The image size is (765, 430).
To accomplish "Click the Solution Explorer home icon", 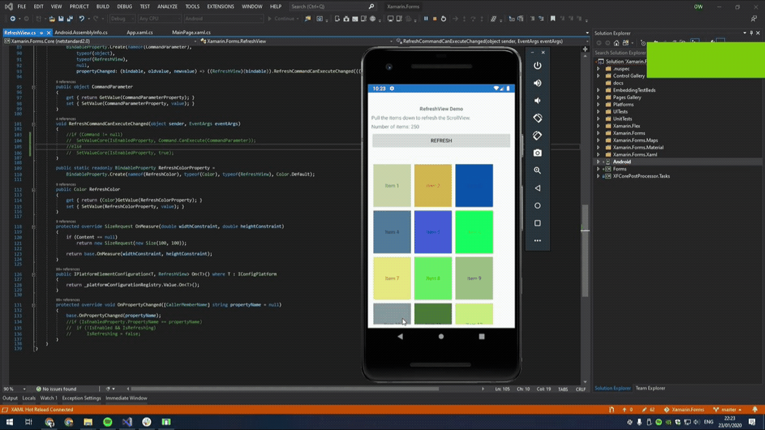I will click(616, 43).
